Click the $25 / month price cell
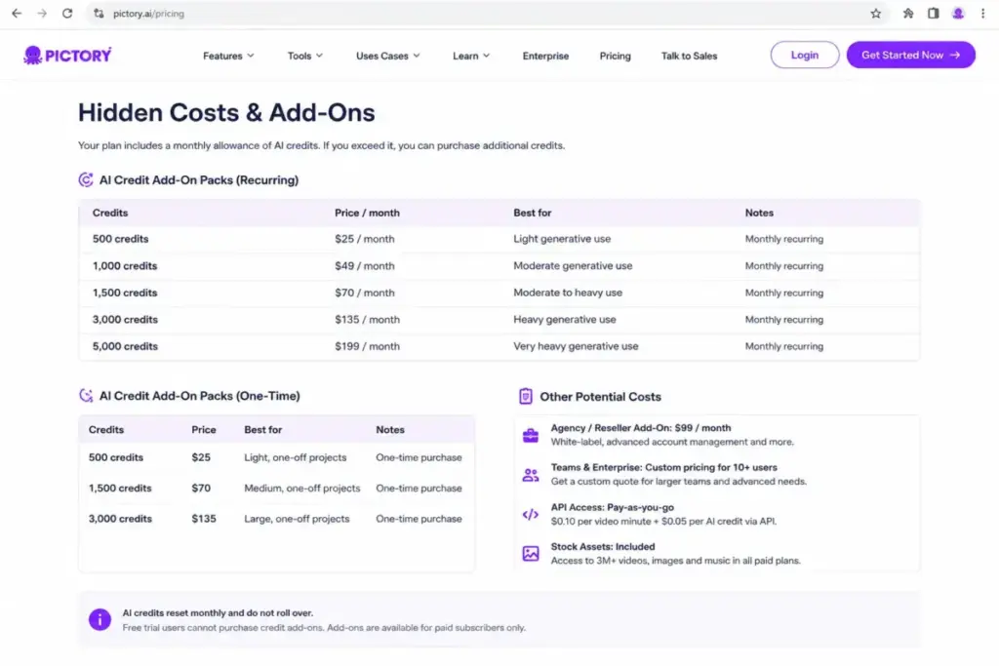The height and width of the screenshot is (666, 999). click(x=365, y=239)
